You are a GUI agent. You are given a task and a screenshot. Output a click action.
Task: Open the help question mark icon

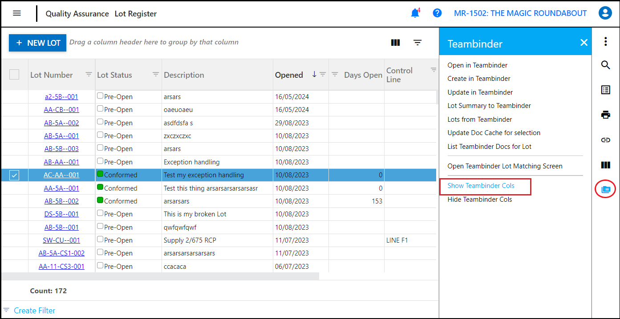point(437,13)
